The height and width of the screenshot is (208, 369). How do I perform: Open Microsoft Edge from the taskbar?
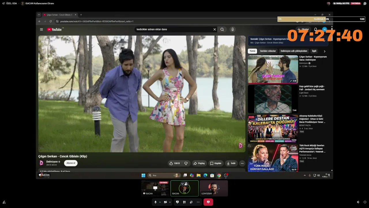tap(205, 175)
